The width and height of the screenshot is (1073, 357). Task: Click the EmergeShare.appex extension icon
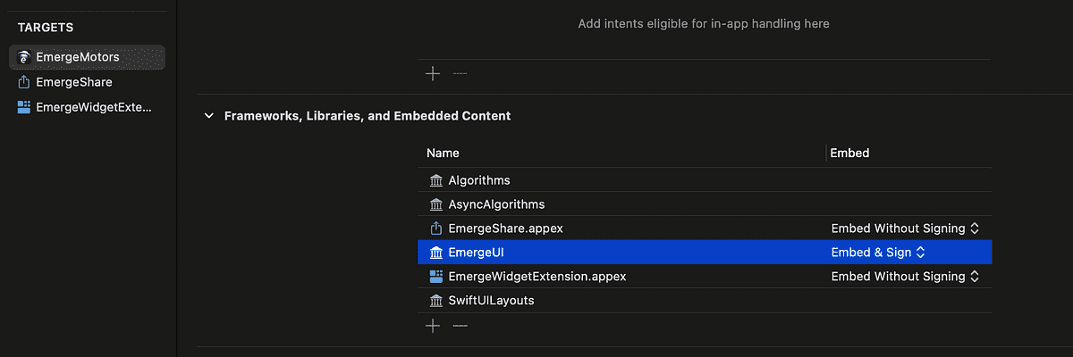(x=436, y=228)
